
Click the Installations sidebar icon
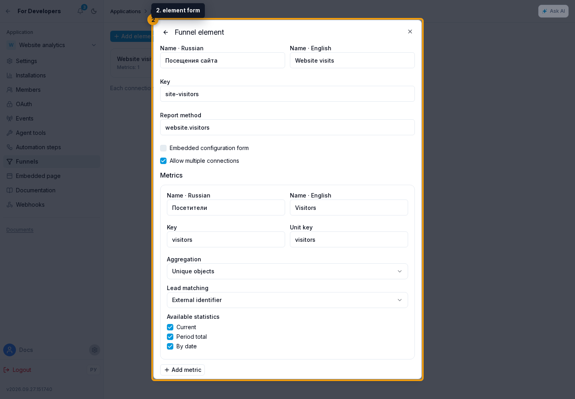(10, 75)
